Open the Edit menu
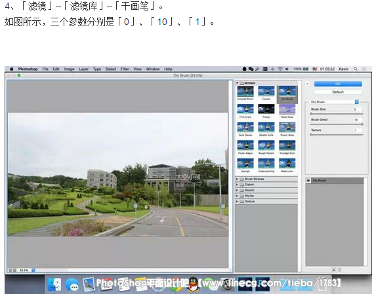 tap(56, 69)
